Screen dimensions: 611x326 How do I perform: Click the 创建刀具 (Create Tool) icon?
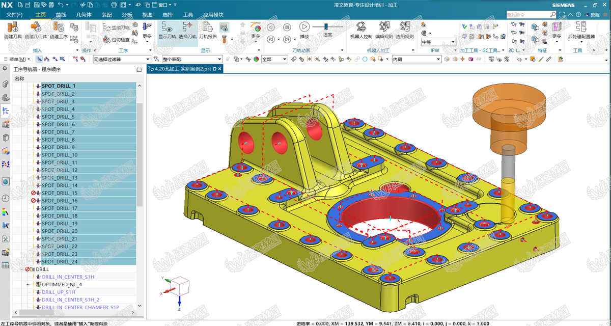pos(13,31)
